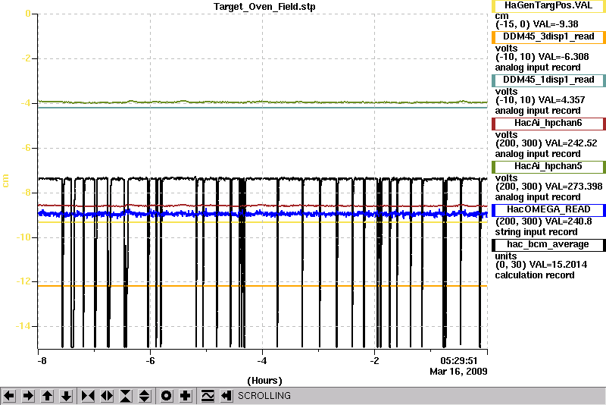Shift the plot down with the down arrow
The height and width of the screenshot is (405, 606).
(67, 396)
